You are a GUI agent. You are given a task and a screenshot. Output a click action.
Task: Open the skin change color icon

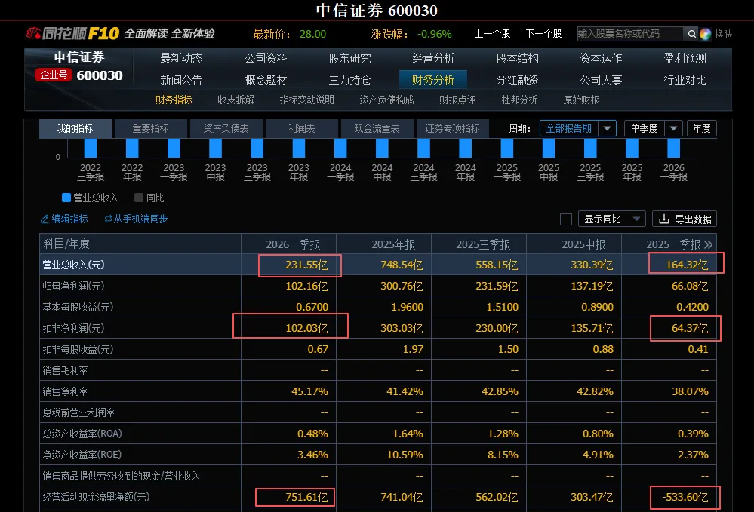tap(706, 34)
